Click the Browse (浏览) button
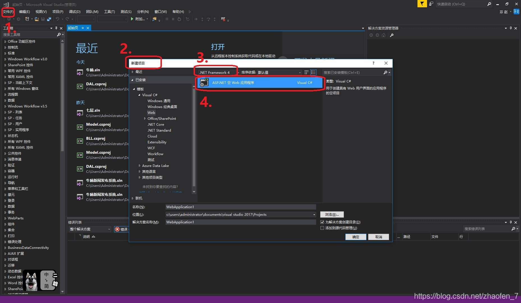The width and height of the screenshot is (521, 303). pos(332,215)
